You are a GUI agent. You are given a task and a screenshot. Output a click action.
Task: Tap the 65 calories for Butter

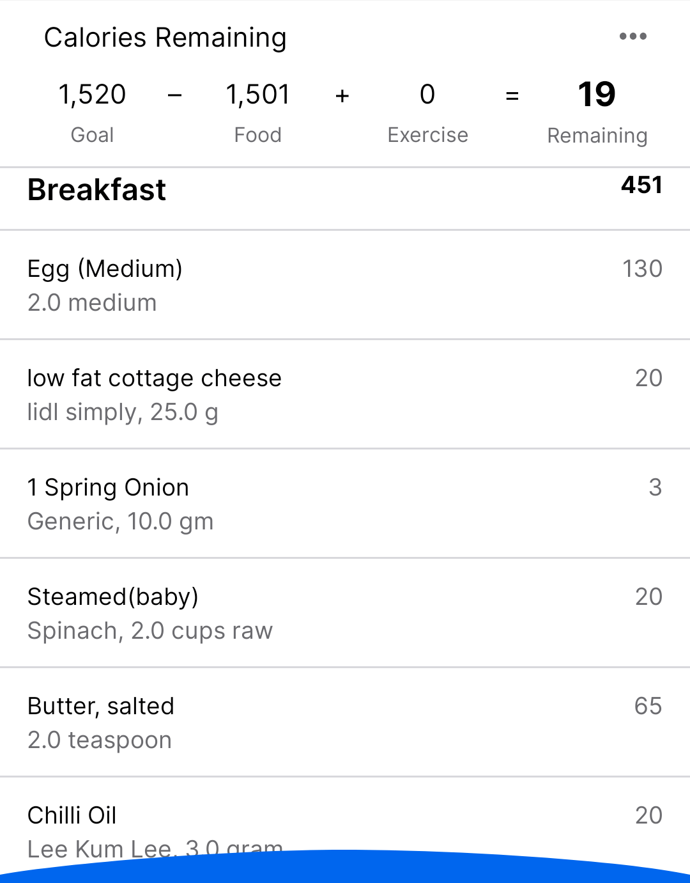point(648,706)
